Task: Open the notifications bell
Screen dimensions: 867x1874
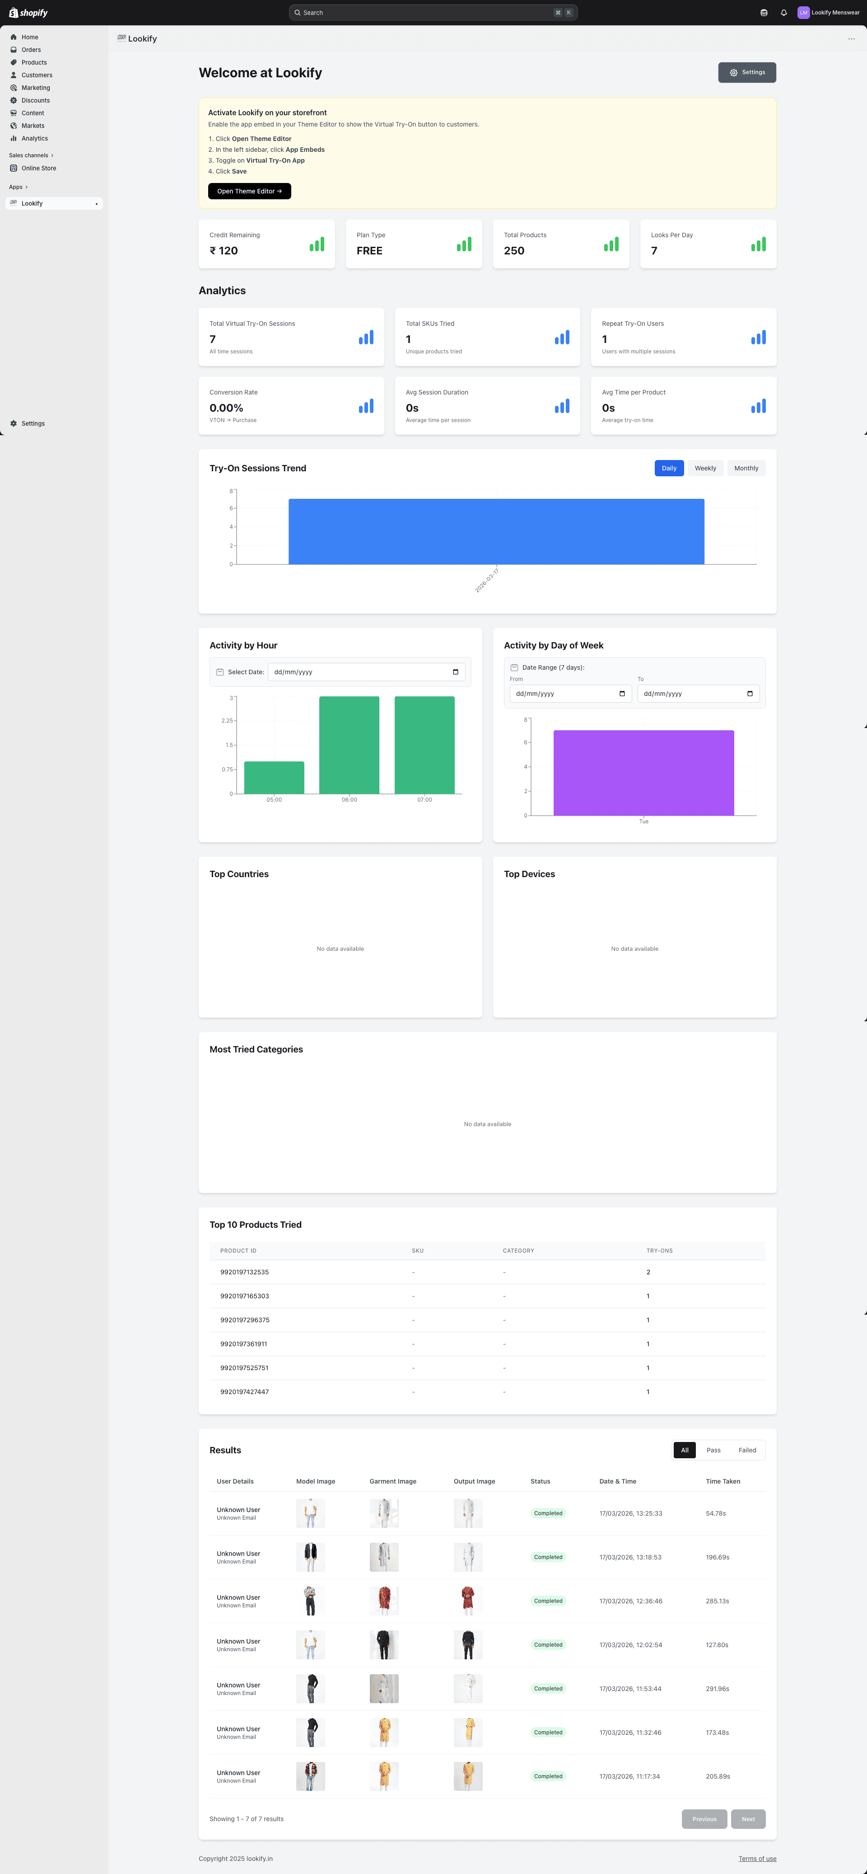Action: coord(783,12)
